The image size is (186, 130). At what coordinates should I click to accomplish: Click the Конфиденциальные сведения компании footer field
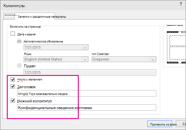[x=87, y=107]
